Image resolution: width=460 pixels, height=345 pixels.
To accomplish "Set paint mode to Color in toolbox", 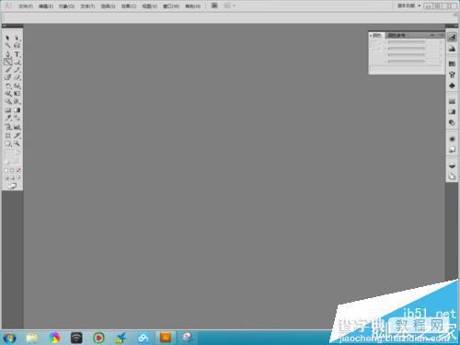I will tap(6, 170).
